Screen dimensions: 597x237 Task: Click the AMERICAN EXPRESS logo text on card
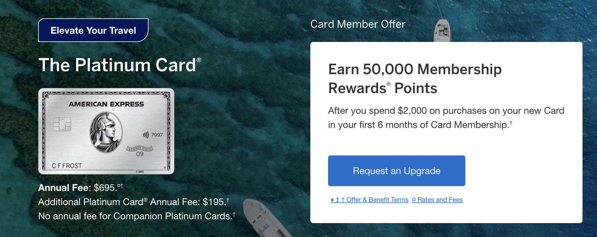point(106,104)
